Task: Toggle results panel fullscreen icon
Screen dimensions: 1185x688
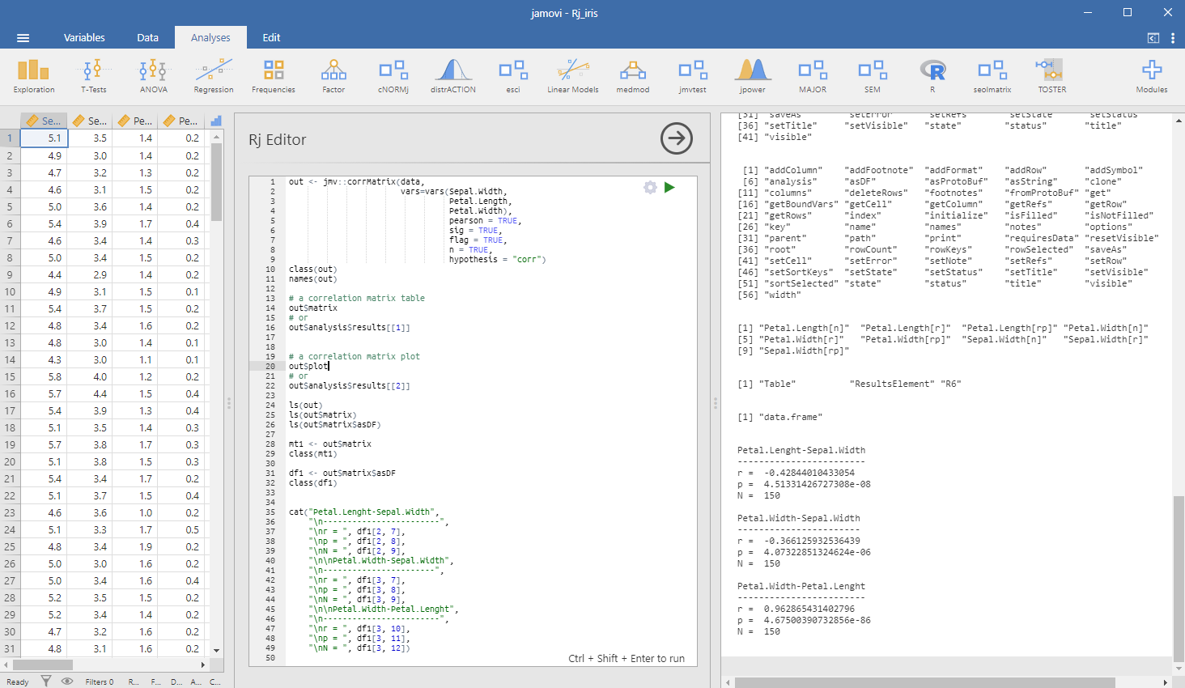Action: tap(1153, 38)
